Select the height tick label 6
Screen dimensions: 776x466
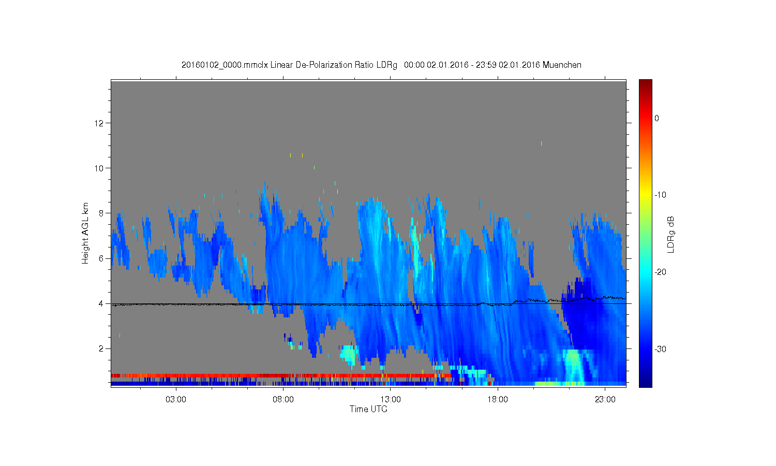[x=102, y=258]
